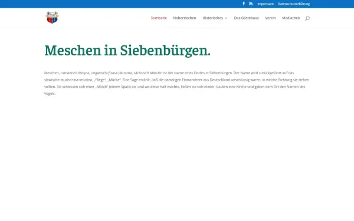Viewport: 354px width, 221px height.
Task: Click the heading "Meschen in Siebenbürgen."
Action: 127,51
